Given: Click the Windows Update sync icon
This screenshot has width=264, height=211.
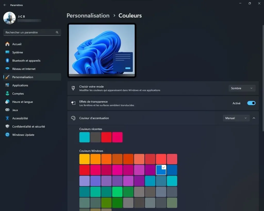Looking at the screenshot, I should [x=7, y=134].
